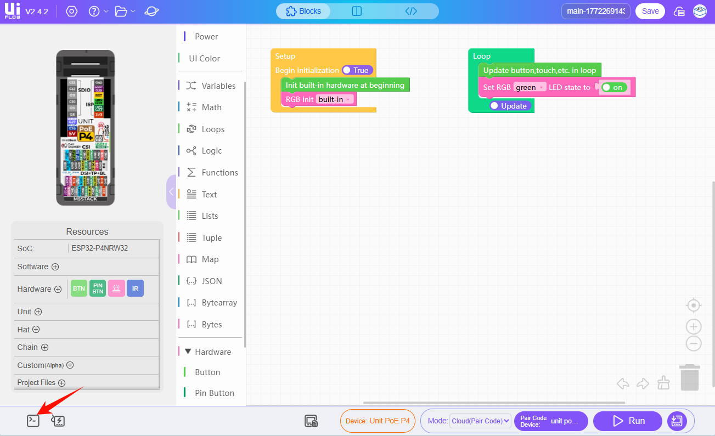
Task: Zoom in on the block workspace
Action: click(694, 327)
